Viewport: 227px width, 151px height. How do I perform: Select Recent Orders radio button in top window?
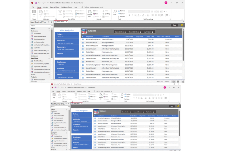point(140,32)
